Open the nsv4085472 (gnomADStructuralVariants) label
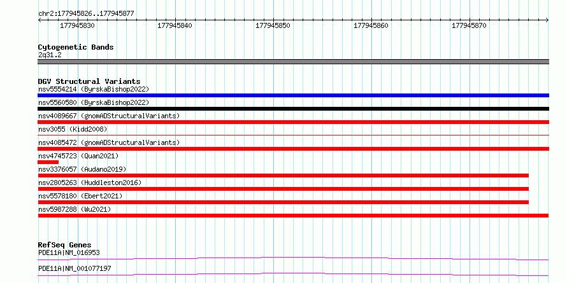 click(x=109, y=142)
